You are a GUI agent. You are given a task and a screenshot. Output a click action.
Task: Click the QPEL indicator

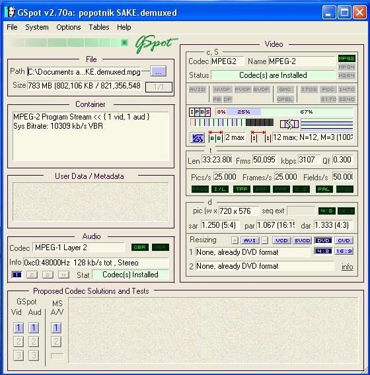point(285,99)
